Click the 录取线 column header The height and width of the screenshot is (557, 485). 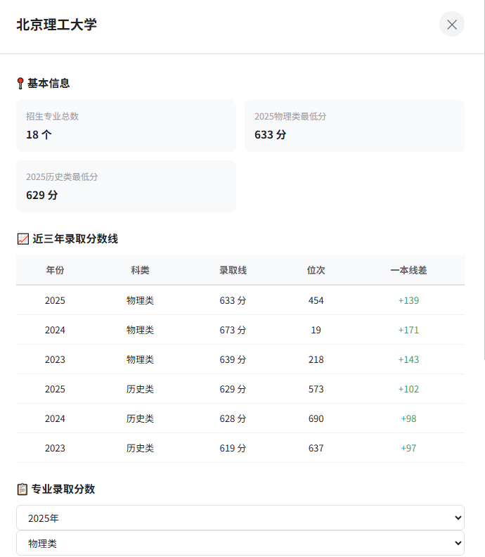pos(233,270)
